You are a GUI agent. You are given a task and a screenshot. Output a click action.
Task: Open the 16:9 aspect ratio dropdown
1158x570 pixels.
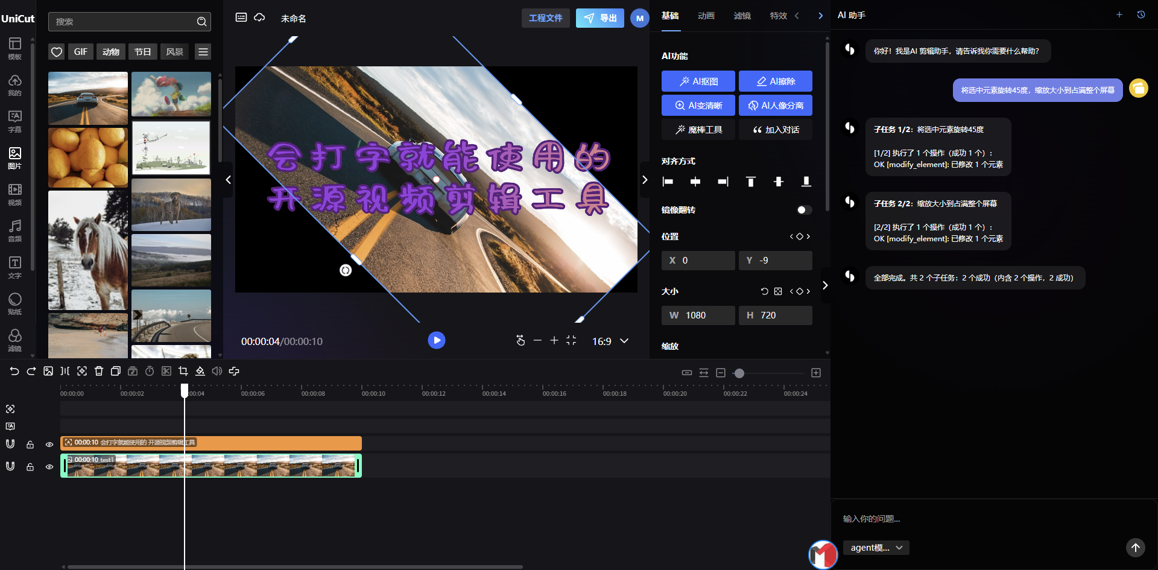click(610, 341)
